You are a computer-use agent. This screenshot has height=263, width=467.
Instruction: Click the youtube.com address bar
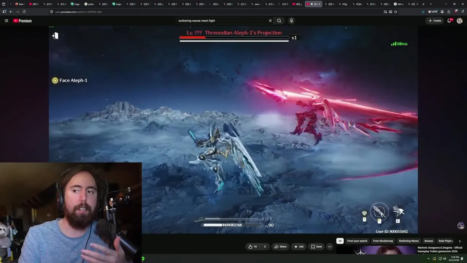[215, 12]
